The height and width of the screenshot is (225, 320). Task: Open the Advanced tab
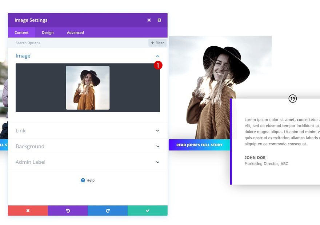click(75, 32)
